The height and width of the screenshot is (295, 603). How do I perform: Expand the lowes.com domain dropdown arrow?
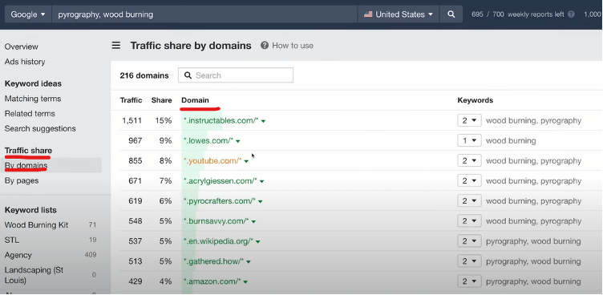tap(238, 141)
